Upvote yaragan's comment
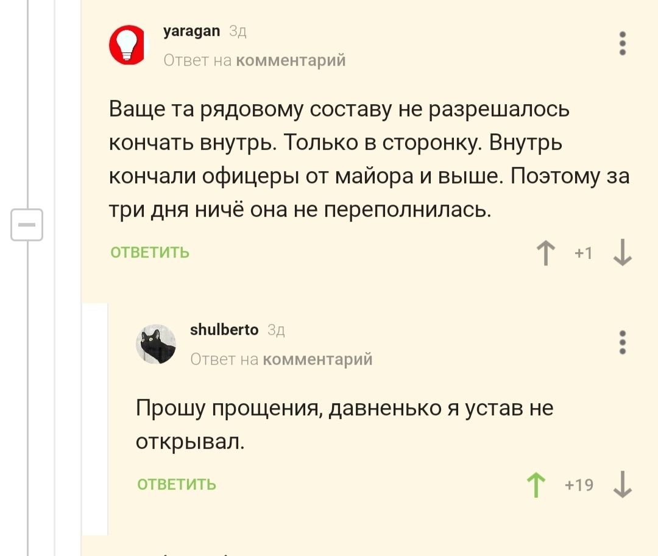658x556 pixels. (545, 253)
